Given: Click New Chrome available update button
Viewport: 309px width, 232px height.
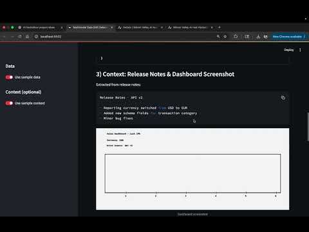Looking at the screenshot, I should click(x=288, y=37).
